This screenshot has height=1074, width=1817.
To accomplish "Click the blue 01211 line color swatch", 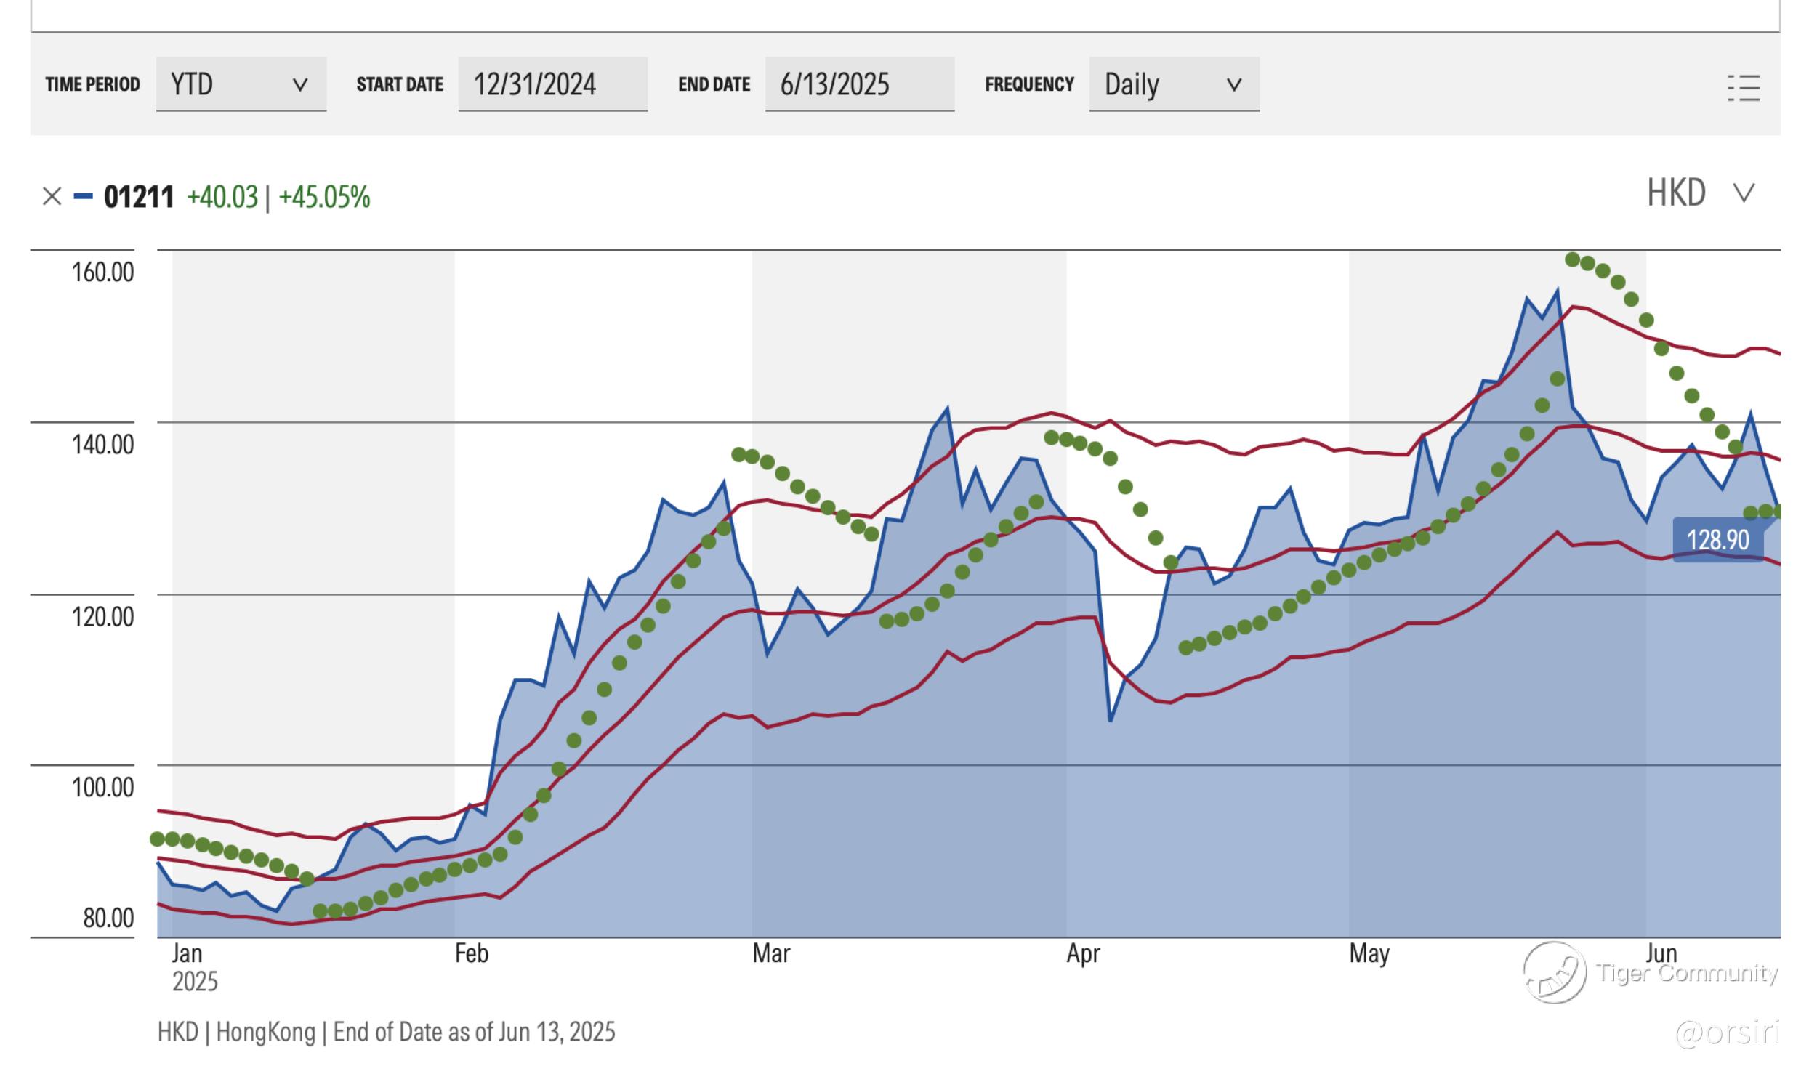I will 84,196.
